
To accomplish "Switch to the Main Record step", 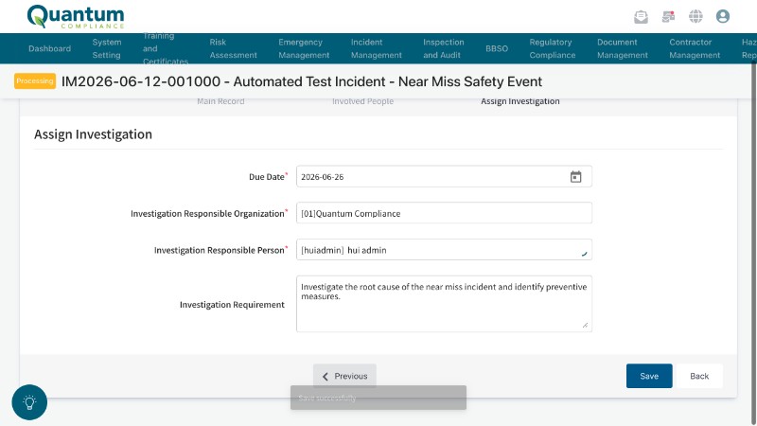I will pos(220,101).
